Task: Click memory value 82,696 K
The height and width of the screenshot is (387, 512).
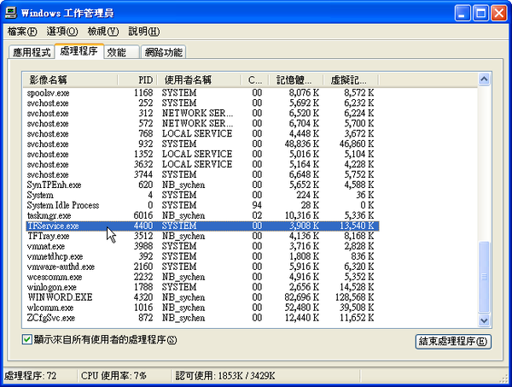Action: click(x=302, y=297)
